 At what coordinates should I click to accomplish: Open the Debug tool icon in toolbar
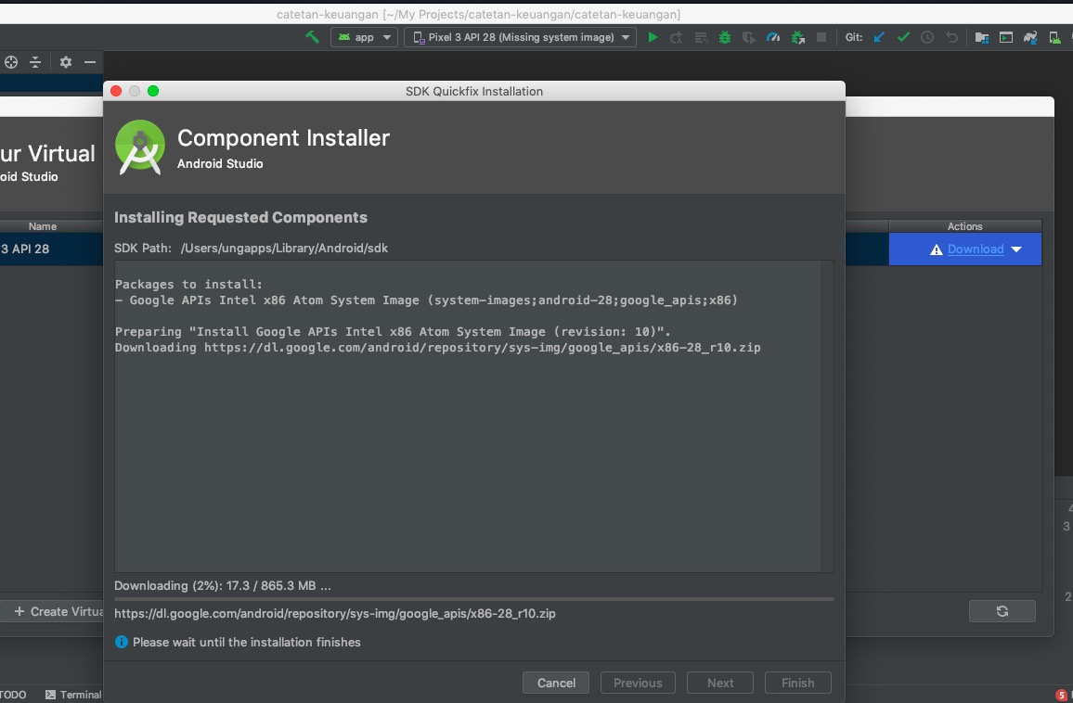pyautogui.click(x=724, y=37)
